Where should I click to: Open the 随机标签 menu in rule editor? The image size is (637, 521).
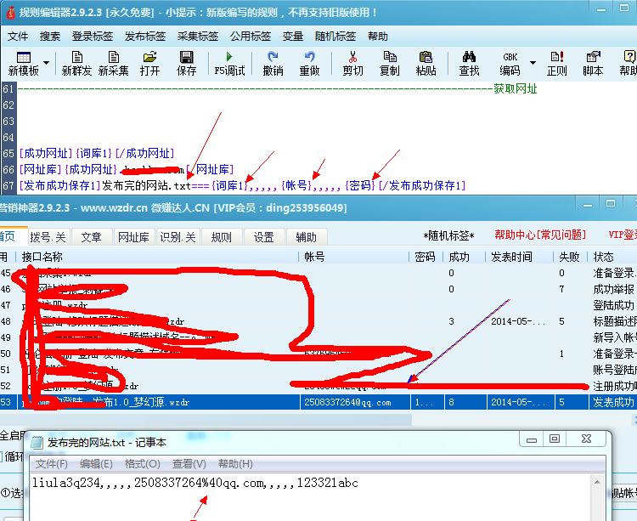point(335,37)
